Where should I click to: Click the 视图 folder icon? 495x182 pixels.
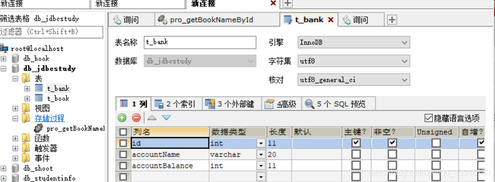tap(26, 108)
